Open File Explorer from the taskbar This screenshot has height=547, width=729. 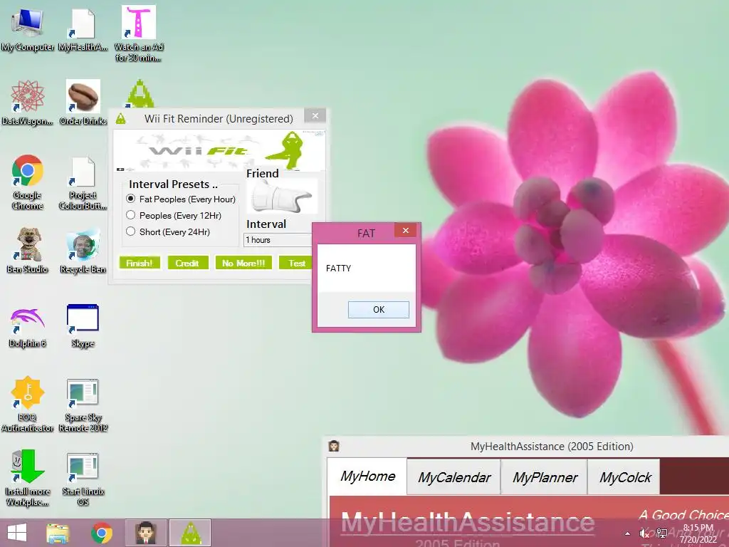pyautogui.click(x=58, y=533)
